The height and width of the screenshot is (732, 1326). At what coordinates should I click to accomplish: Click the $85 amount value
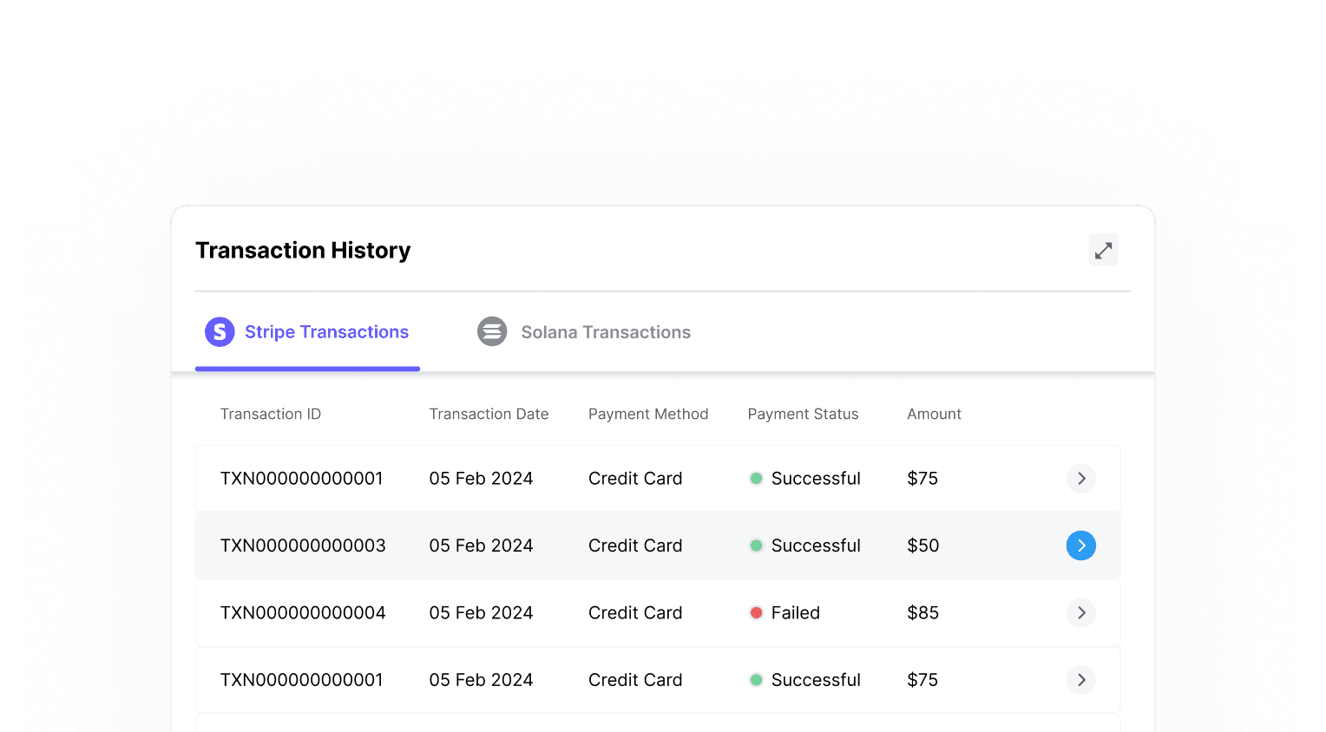click(x=922, y=613)
